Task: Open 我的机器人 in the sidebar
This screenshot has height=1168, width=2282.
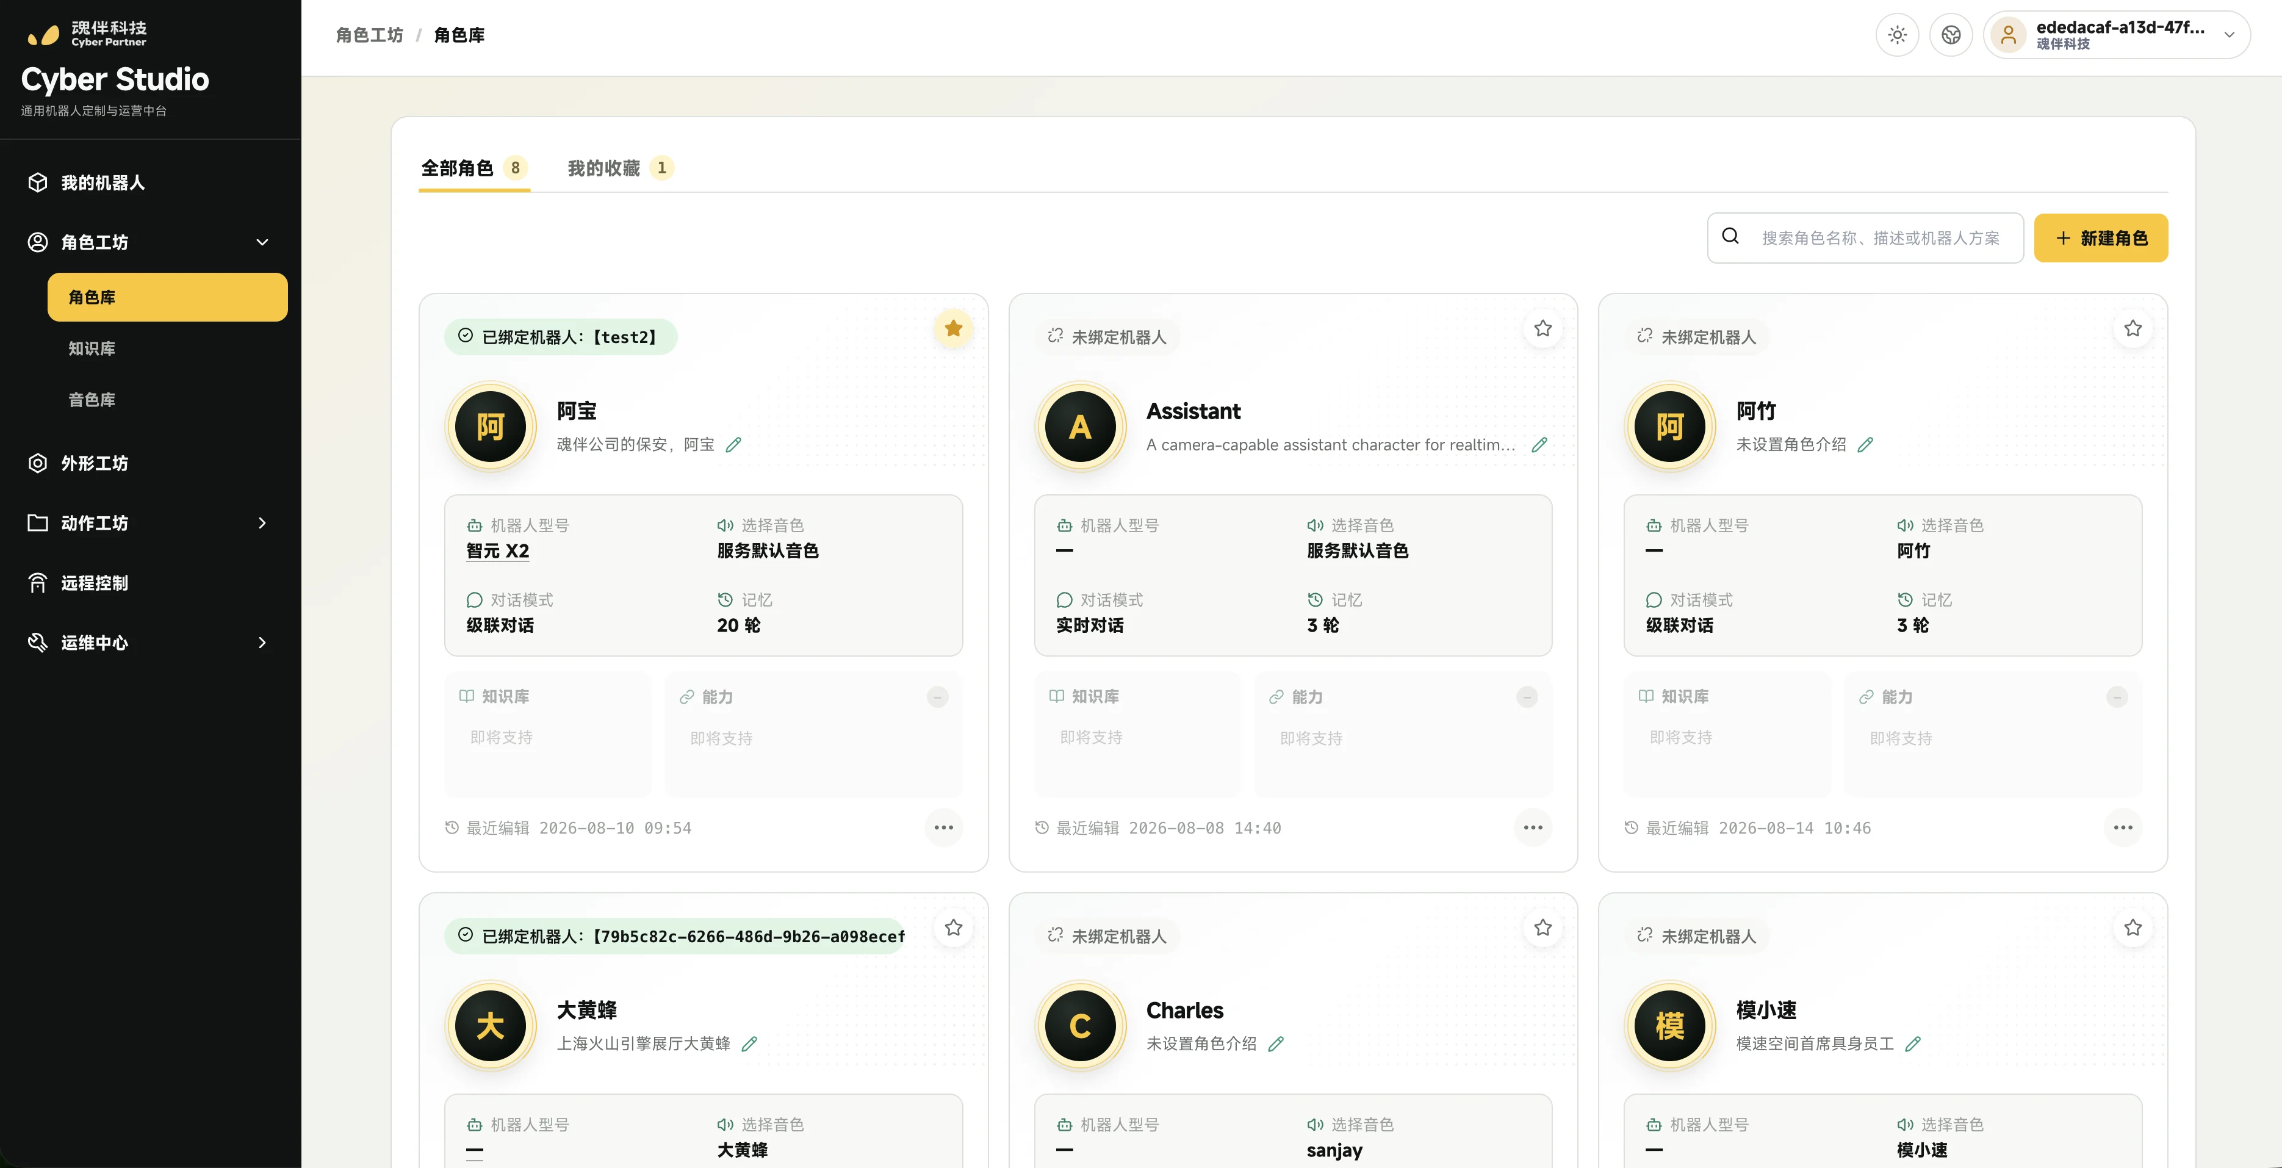Action: coord(151,182)
